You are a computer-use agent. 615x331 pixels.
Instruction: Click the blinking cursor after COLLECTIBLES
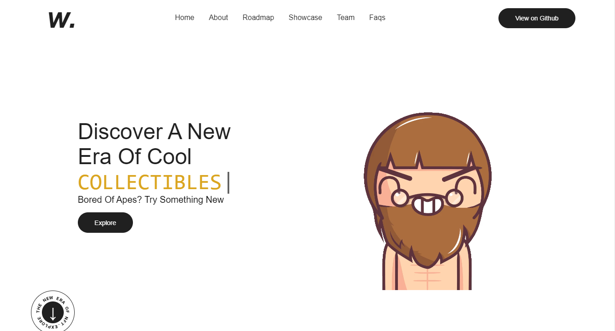point(228,182)
